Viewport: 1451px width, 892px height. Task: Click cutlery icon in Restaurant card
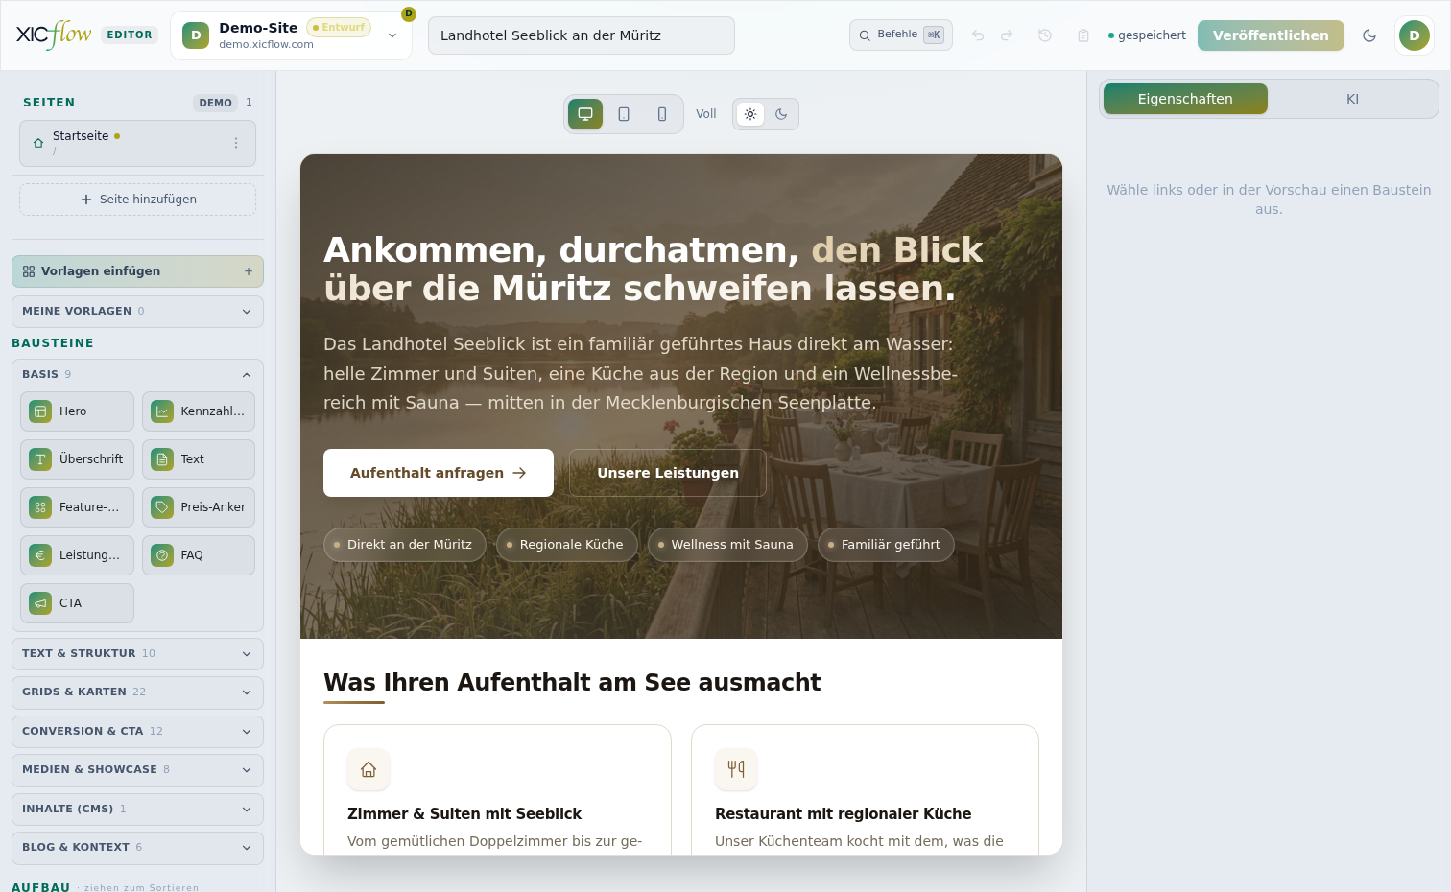736,769
